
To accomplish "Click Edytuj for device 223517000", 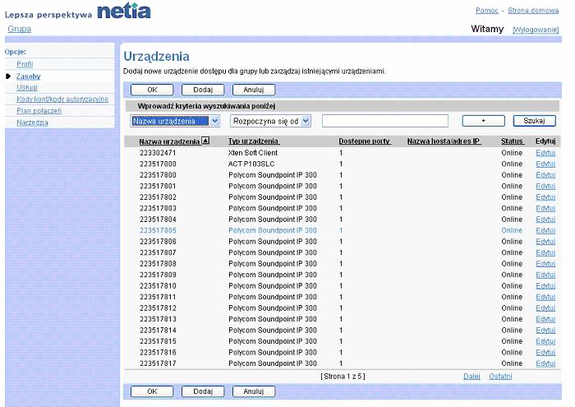I will tap(545, 164).
